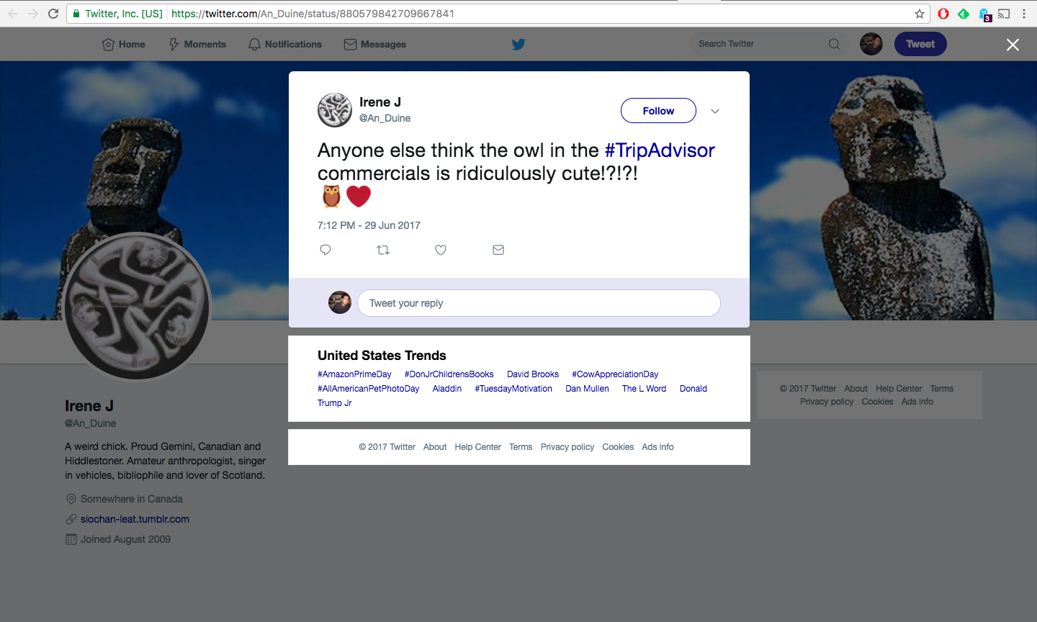Viewport: 1037px width, 622px height.
Task: Reply to Irene J's tweet icon
Action: [326, 250]
